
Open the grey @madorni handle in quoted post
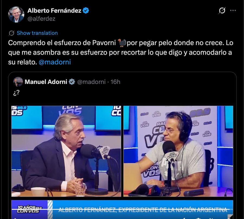[x=91, y=82]
